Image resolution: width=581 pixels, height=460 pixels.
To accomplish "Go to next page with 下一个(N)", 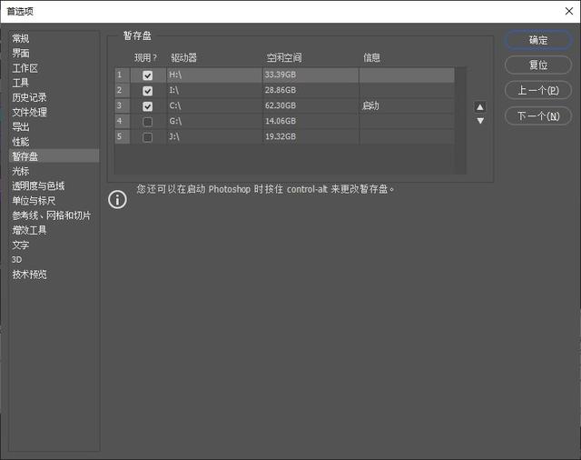I will [537, 116].
